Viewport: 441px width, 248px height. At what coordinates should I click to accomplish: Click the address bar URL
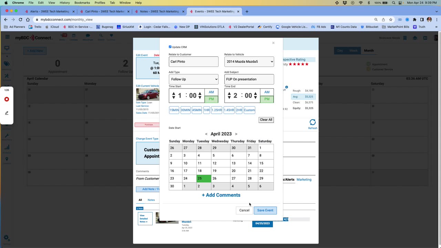click(x=66, y=20)
